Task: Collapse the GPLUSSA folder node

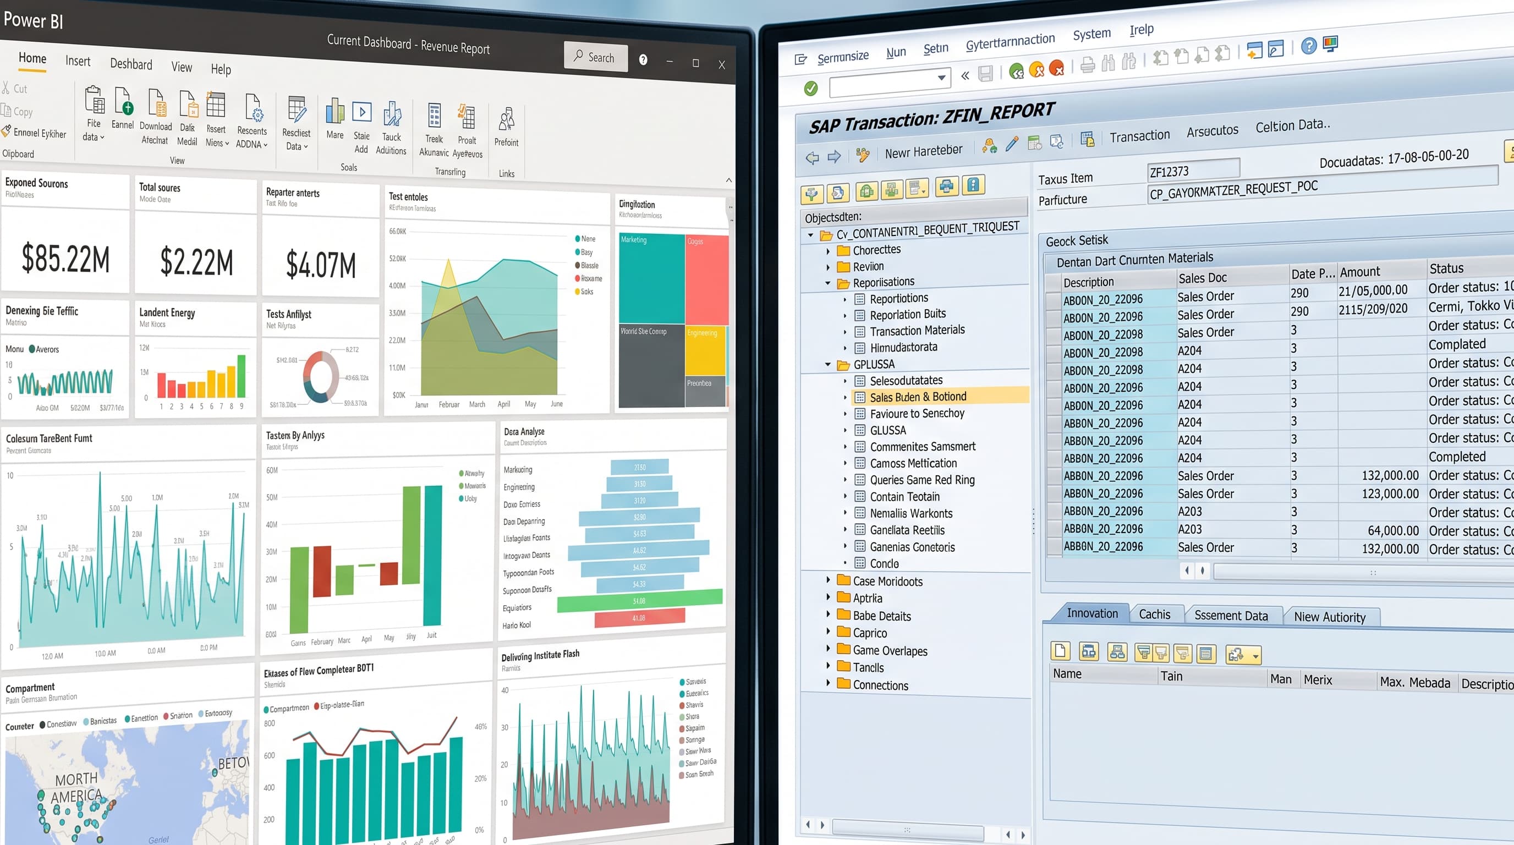Action: coord(828,365)
